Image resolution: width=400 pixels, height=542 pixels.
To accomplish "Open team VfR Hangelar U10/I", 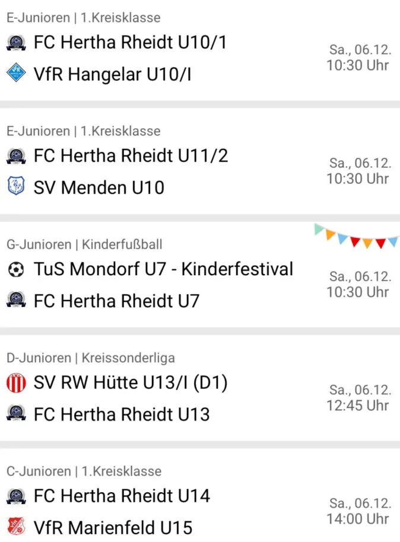I will pyautogui.click(x=112, y=74).
